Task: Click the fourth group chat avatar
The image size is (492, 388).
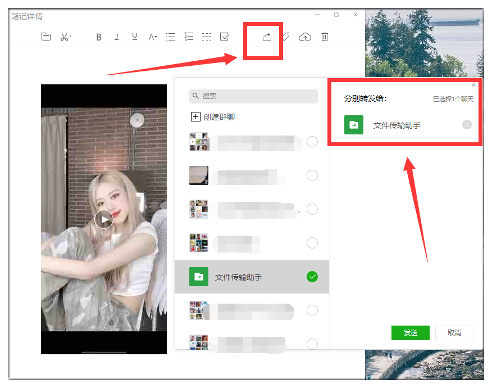Action: pos(199,243)
